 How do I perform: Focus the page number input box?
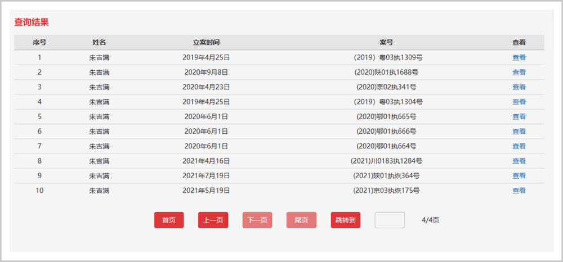tap(390, 220)
